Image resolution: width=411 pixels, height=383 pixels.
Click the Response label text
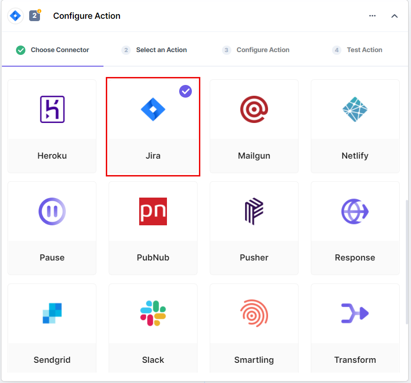coord(355,258)
